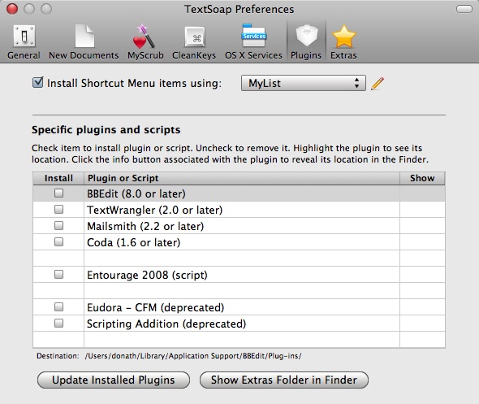The height and width of the screenshot is (404, 479).
Task: Open the New Documents preferences pane
Action: (x=84, y=42)
